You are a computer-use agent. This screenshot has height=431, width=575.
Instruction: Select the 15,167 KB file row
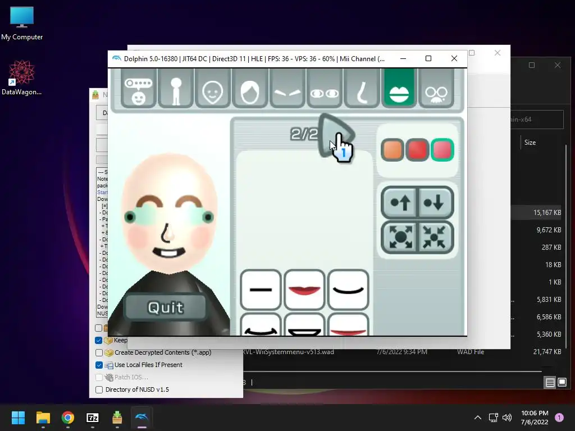[x=536, y=213]
